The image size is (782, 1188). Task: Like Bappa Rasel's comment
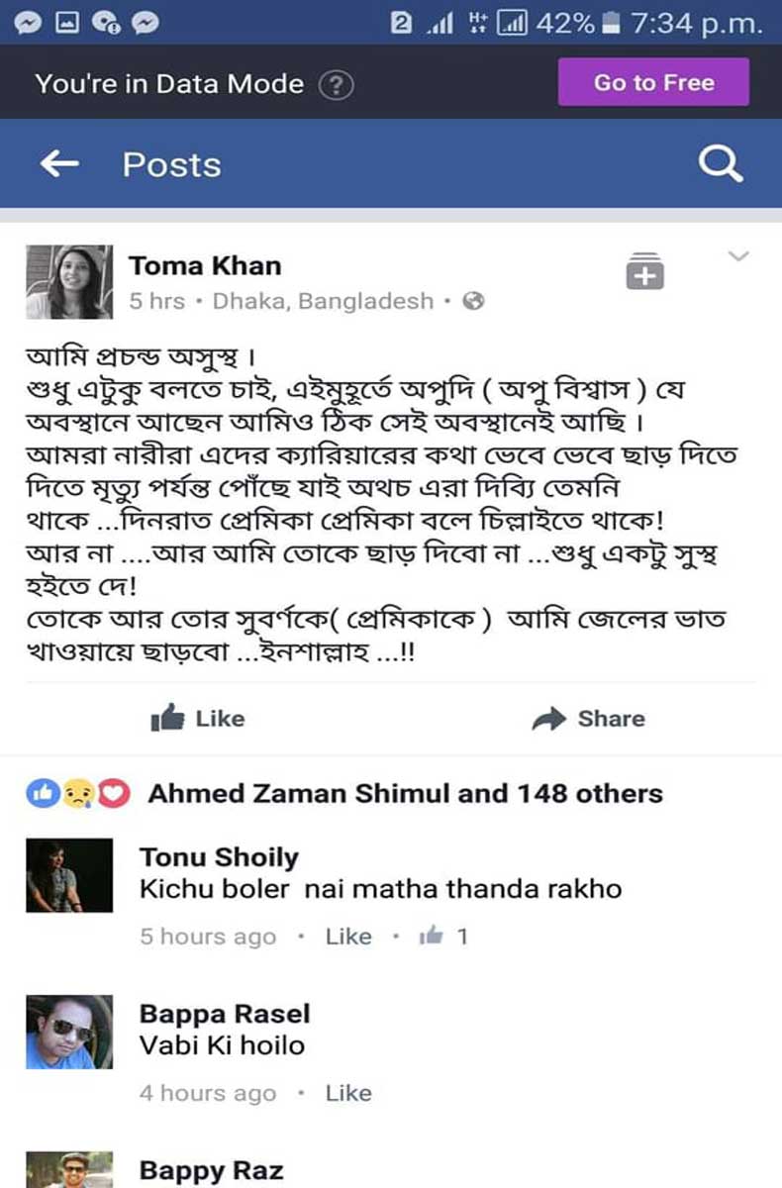point(348,1093)
